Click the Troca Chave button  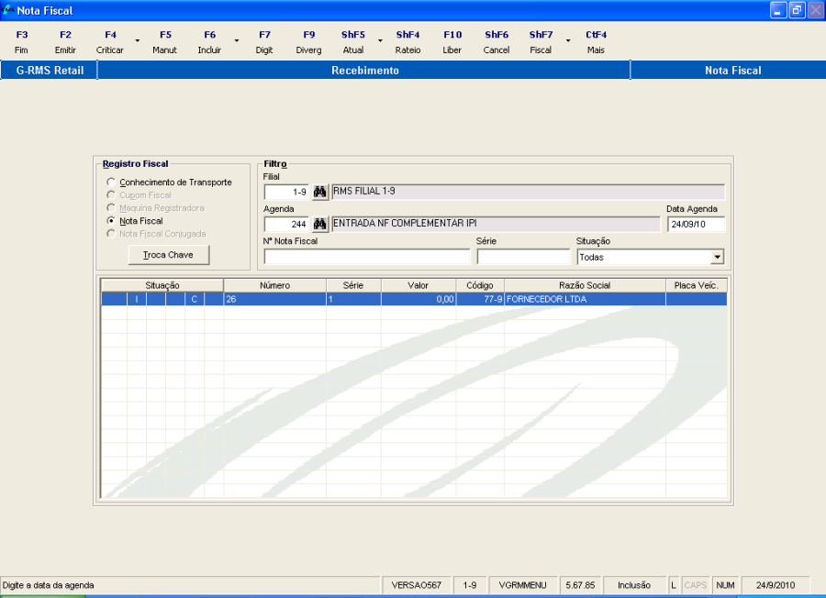click(x=169, y=255)
